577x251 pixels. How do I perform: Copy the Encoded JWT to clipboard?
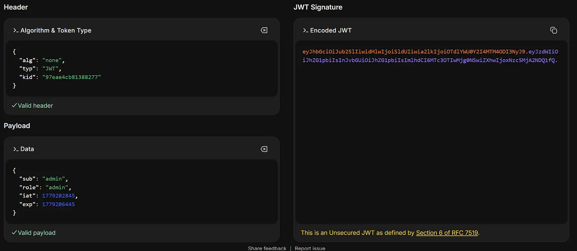(554, 30)
